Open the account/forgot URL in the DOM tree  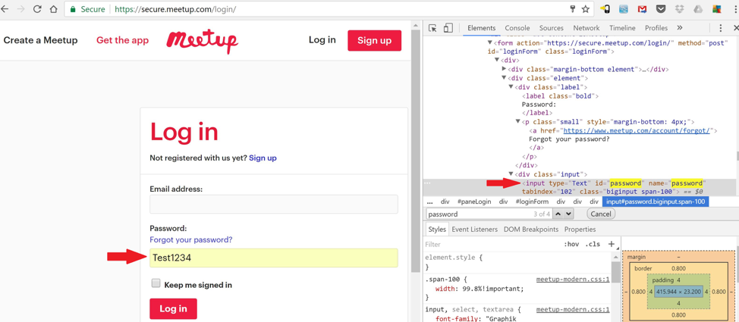[x=637, y=131]
